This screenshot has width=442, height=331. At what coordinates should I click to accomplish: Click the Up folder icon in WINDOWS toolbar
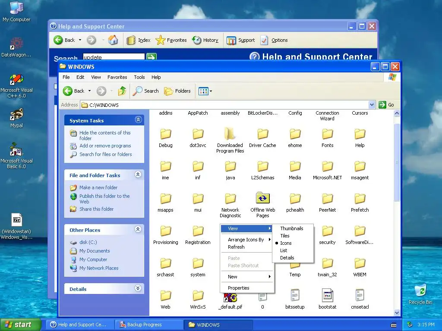[x=122, y=91]
